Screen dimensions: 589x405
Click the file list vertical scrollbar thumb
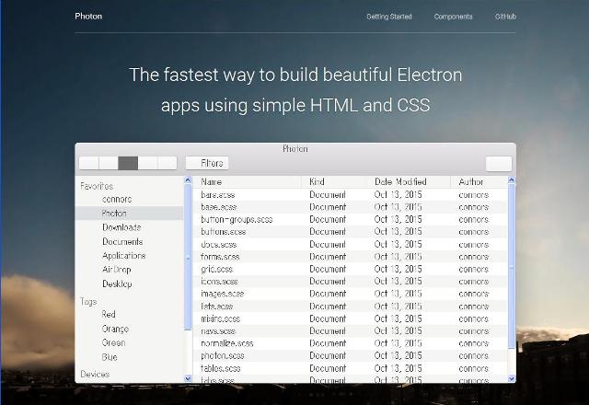coord(512,266)
